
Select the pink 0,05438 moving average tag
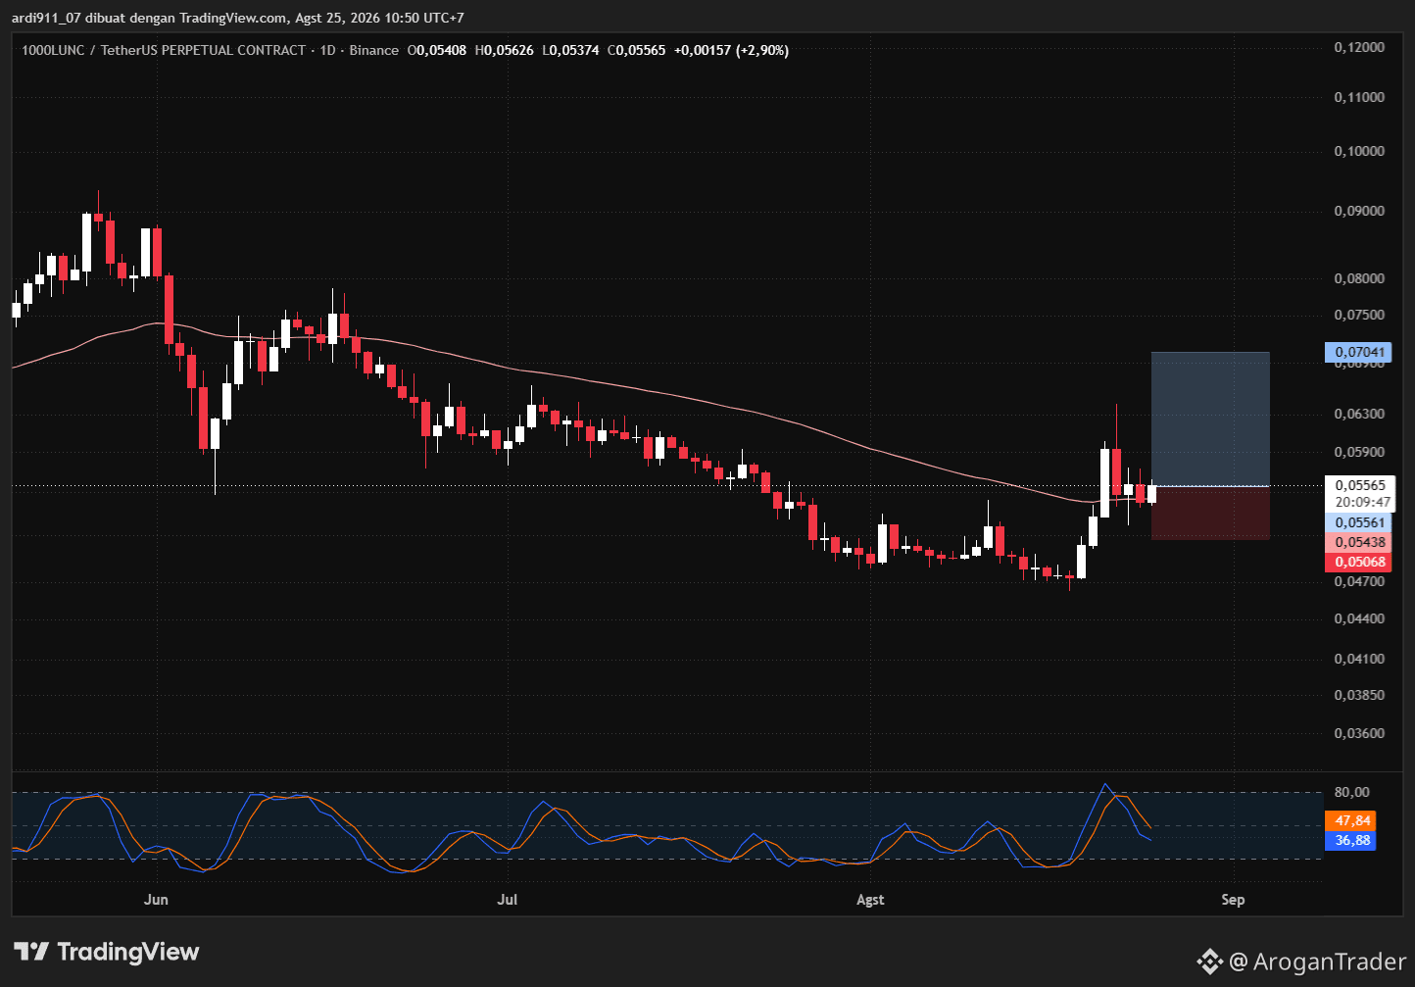click(x=1357, y=543)
